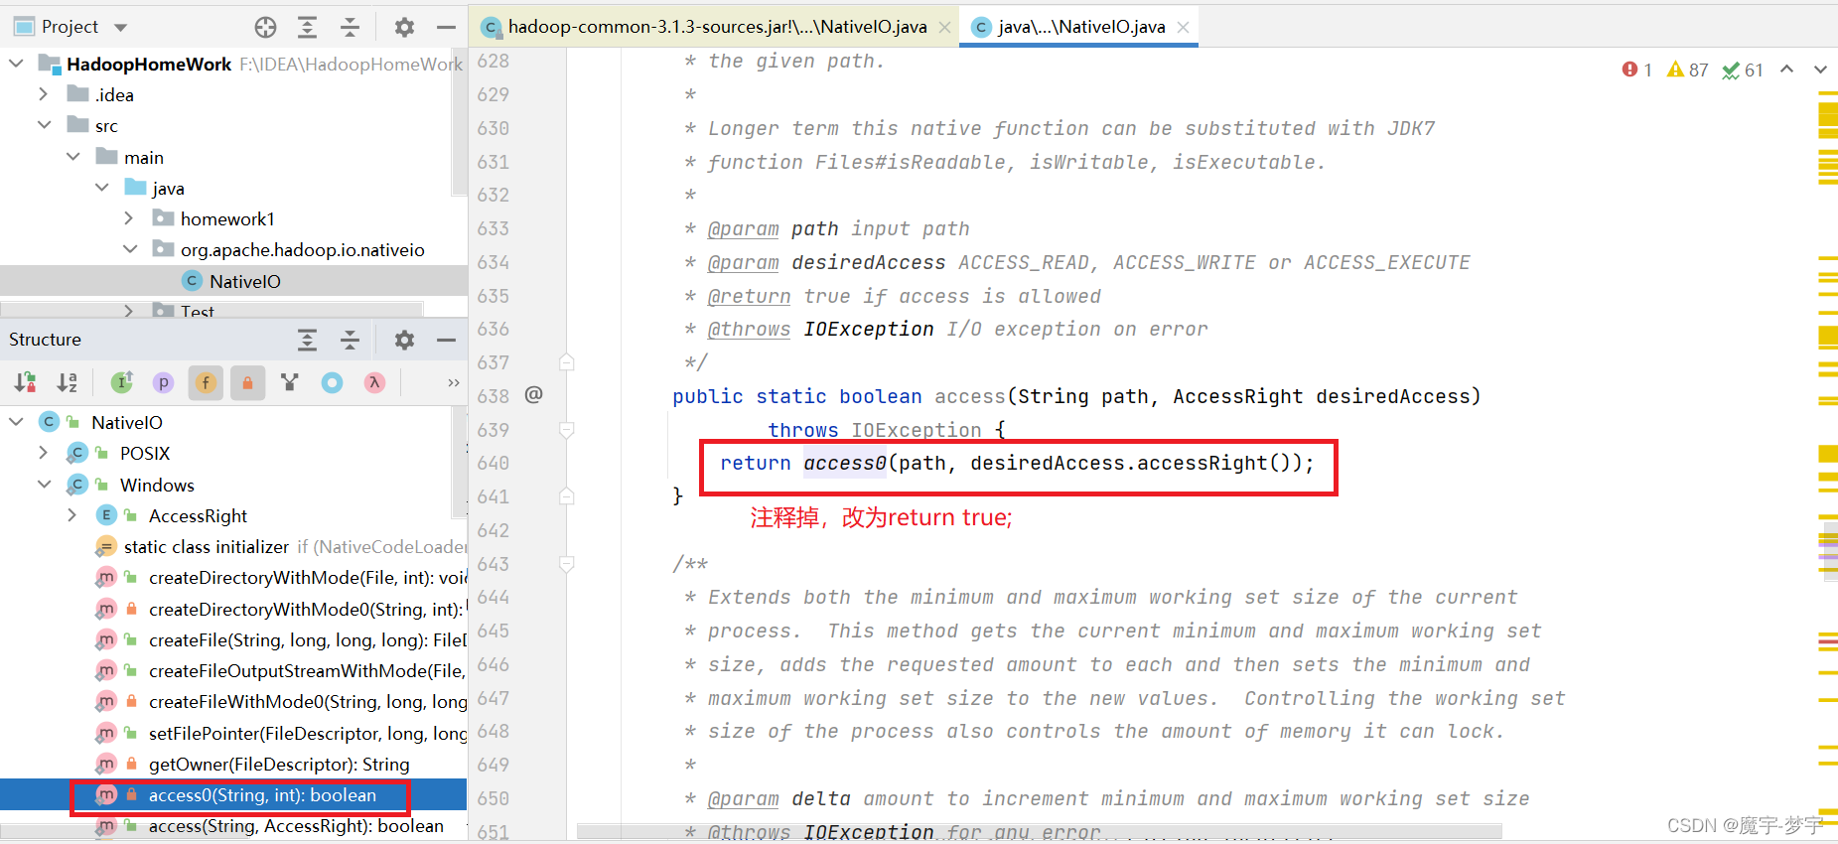Fold Javadoc comment at line 643

click(x=567, y=564)
